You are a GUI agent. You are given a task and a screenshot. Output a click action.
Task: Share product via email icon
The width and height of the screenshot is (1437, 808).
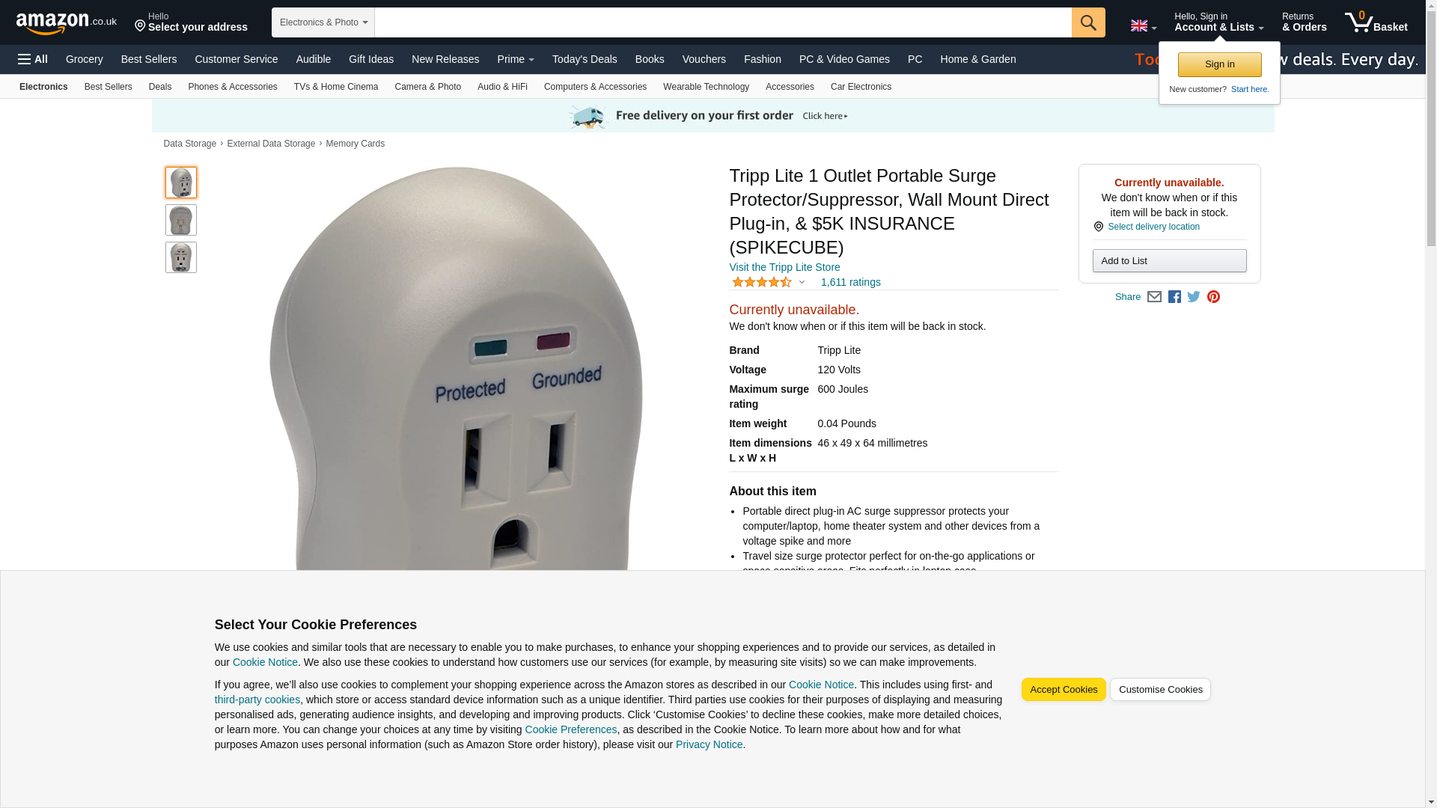point(1154,297)
